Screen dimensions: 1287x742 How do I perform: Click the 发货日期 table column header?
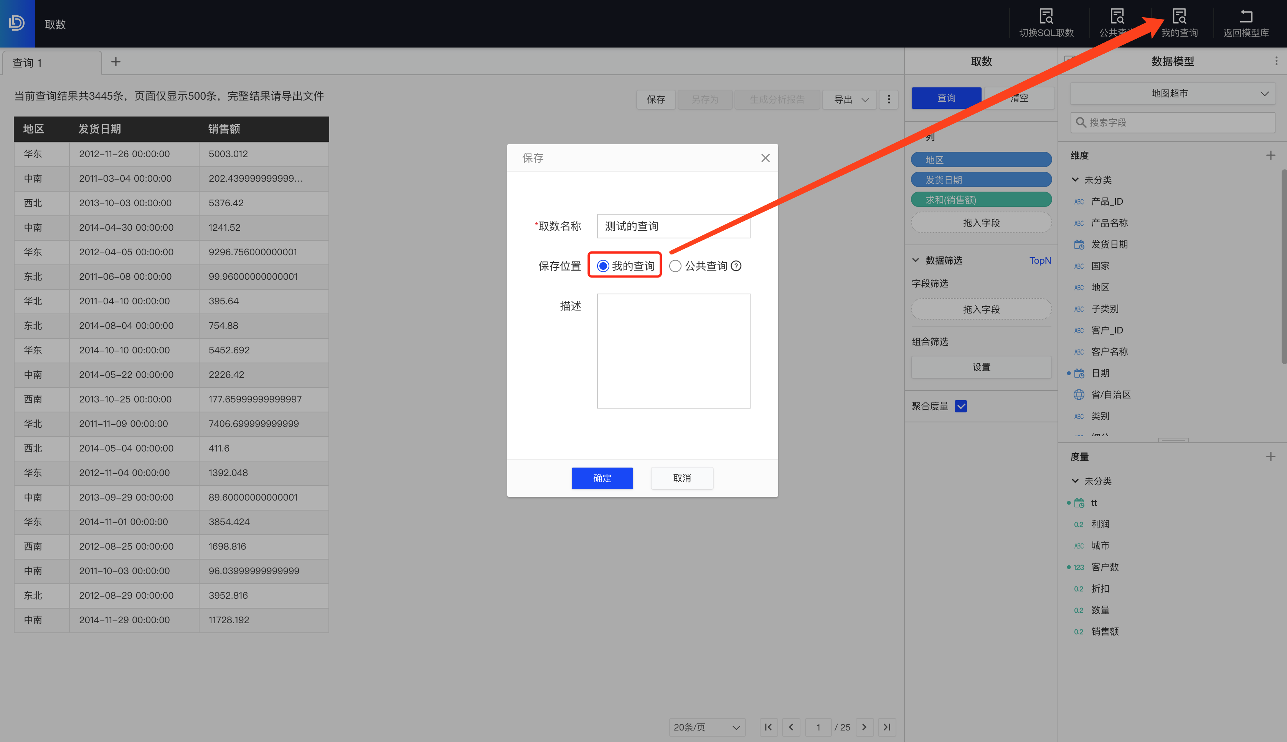134,129
